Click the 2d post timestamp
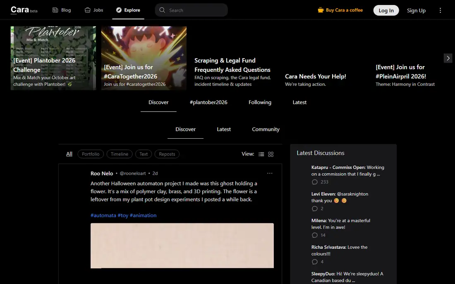 pos(155,173)
